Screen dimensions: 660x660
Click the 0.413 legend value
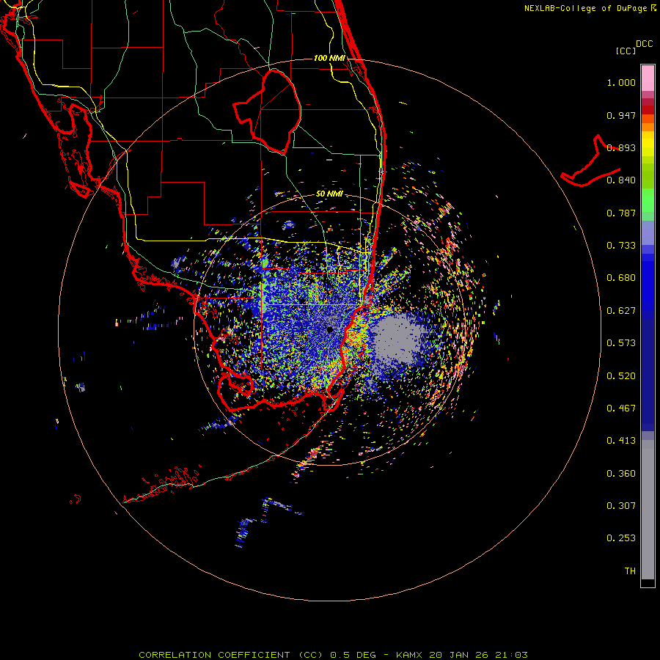point(621,441)
